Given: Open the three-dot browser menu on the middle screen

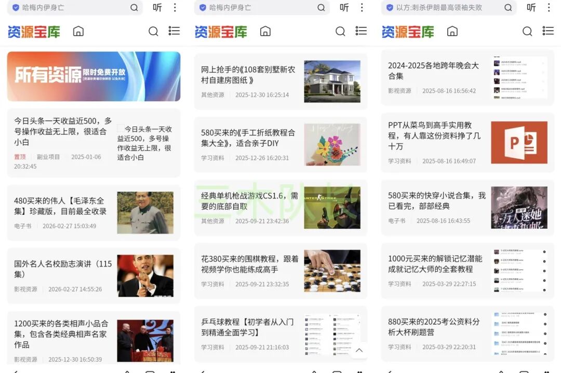Looking at the screenshot, I should [362, 8].
